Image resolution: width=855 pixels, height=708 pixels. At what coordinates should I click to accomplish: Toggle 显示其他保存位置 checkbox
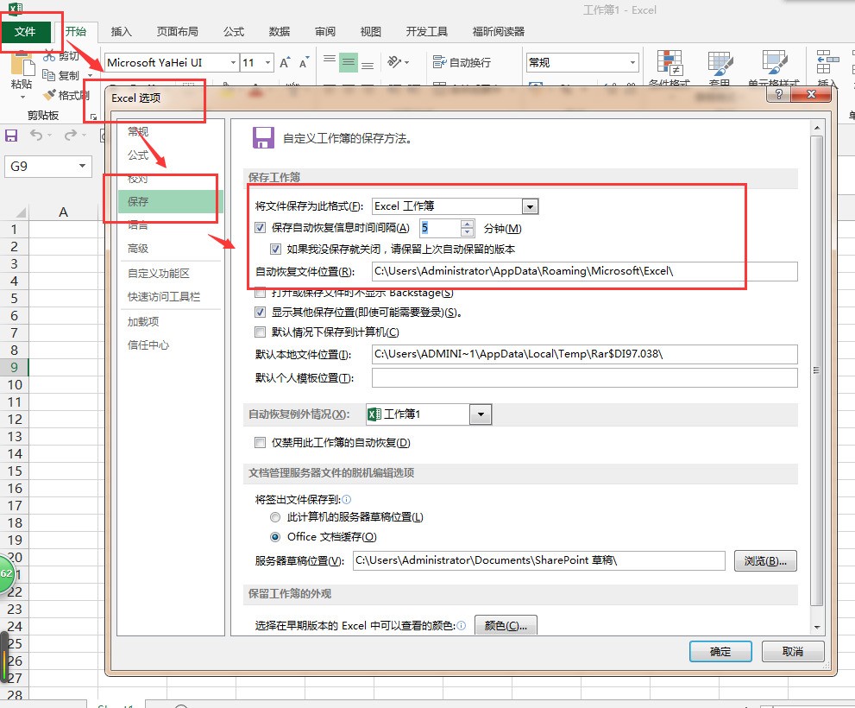260,313
